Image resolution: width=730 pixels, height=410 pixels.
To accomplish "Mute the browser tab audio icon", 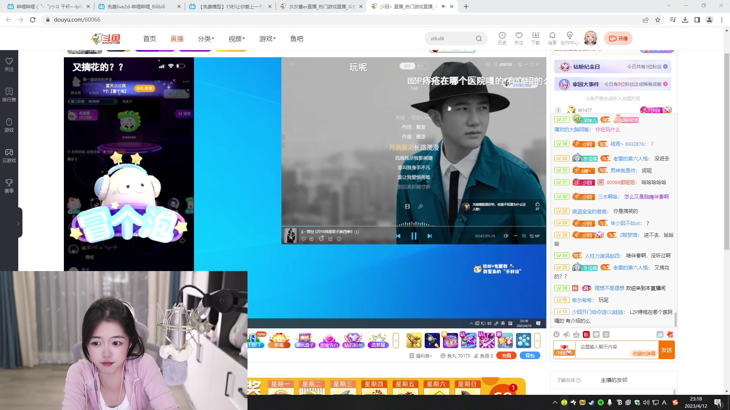I will click(x=443, y=6).
